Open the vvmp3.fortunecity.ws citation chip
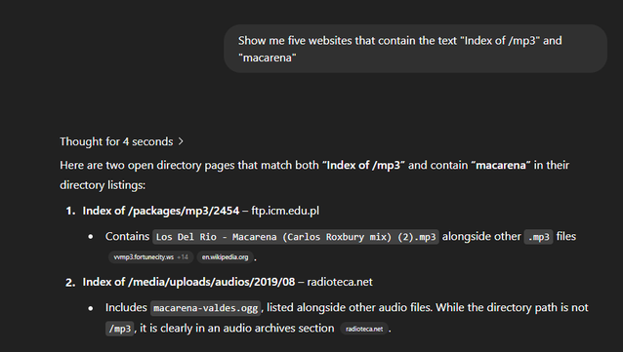Image resolution: width=623 pixels, height=352 pixels. pos(144,257)
